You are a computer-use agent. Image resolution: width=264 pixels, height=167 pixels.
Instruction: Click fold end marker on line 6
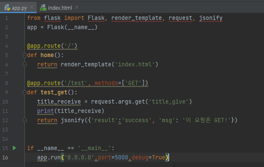[x=24, y=64]
